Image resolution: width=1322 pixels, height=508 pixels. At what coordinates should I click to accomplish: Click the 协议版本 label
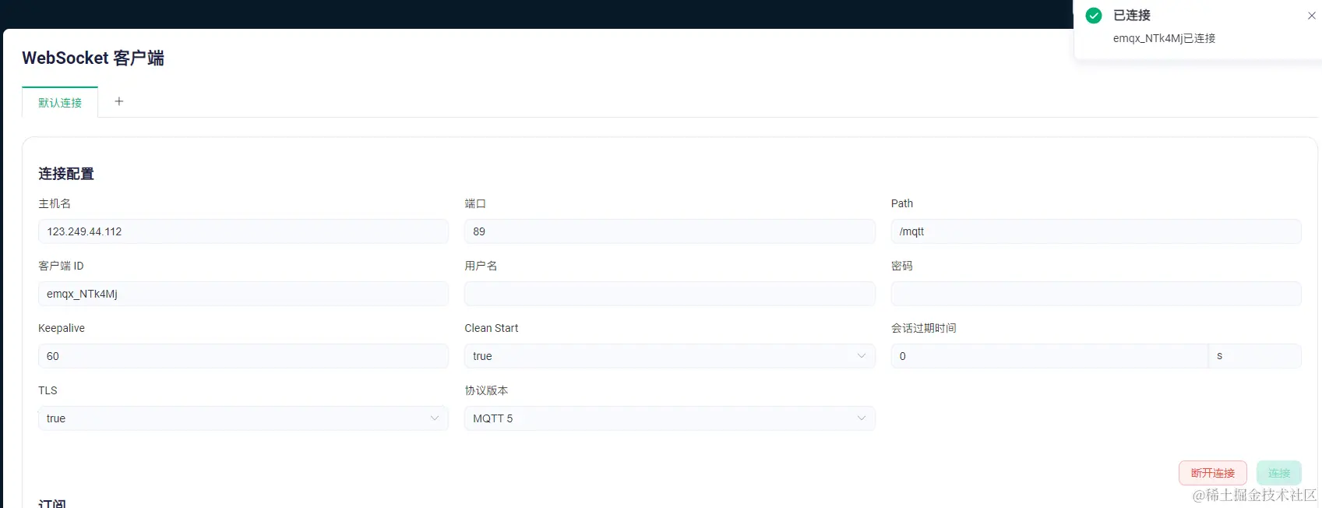(486, 390)
